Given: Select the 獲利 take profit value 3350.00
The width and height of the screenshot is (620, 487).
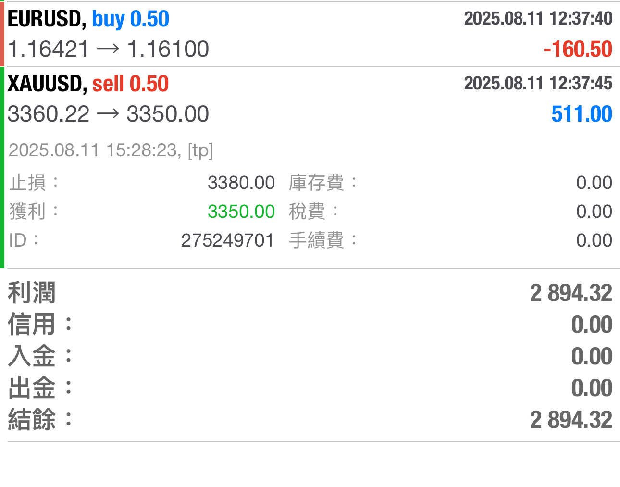Looking at the screenshot, I should tap(241, 212).
